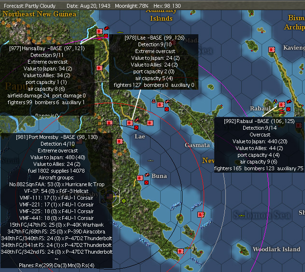Screen dimensions: 305x272
Task: Click the 'Hex: 98 130' status entry
Action: [167, 6]
